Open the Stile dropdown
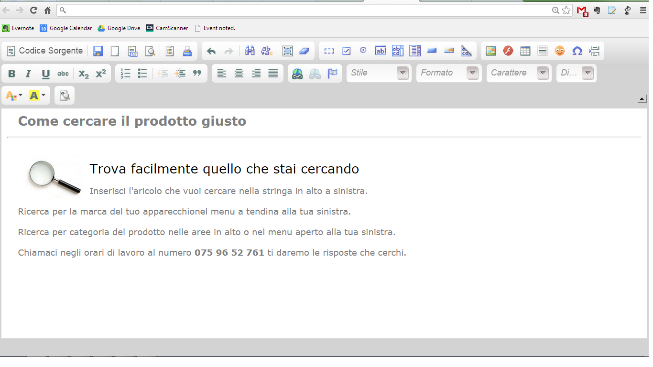 click(379, 73)
